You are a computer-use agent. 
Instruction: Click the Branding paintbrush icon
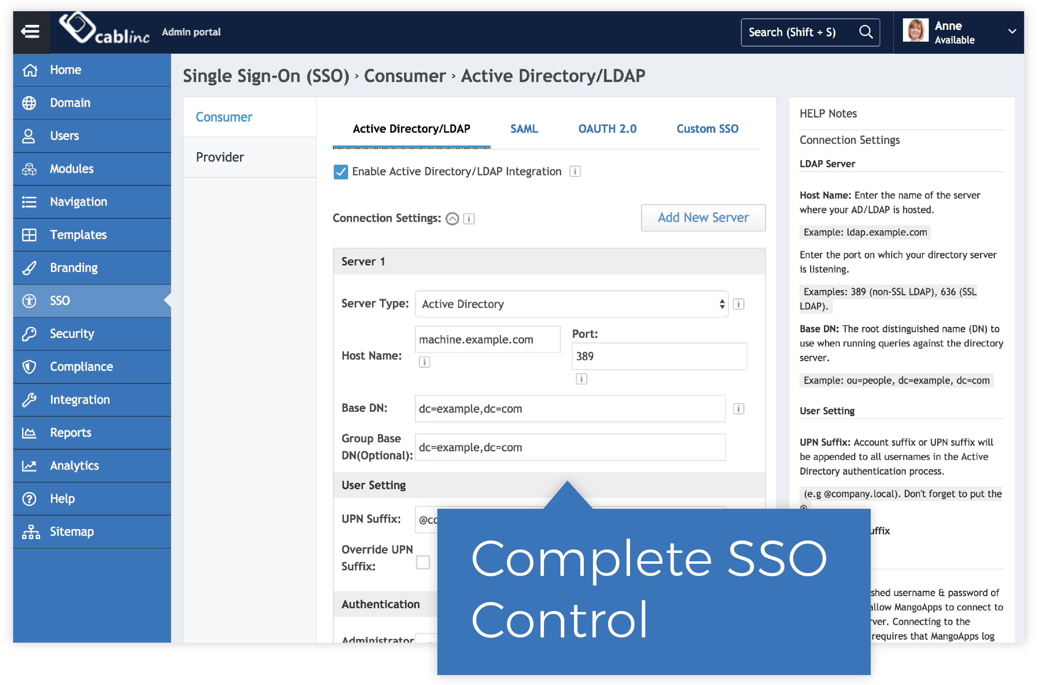click(x=29, y=268)
